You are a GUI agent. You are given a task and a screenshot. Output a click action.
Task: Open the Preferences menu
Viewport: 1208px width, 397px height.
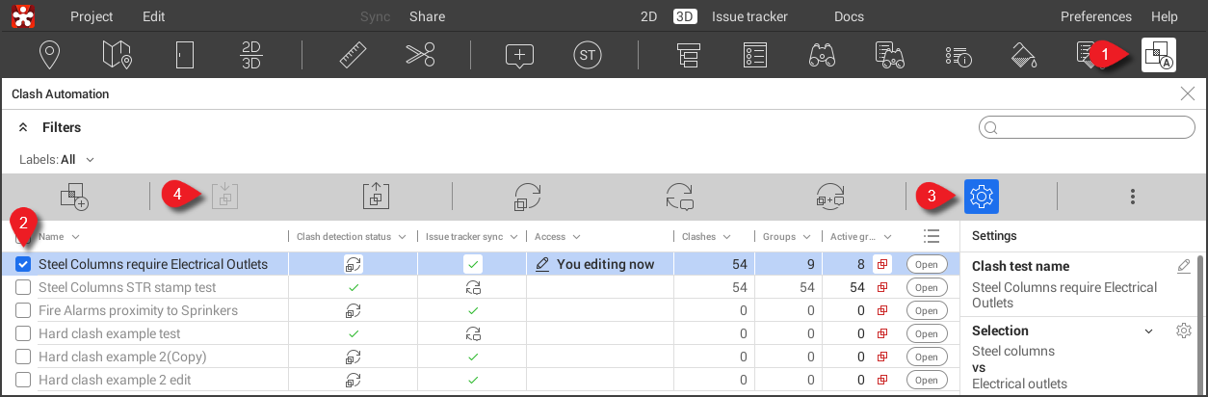(1095, 16)
